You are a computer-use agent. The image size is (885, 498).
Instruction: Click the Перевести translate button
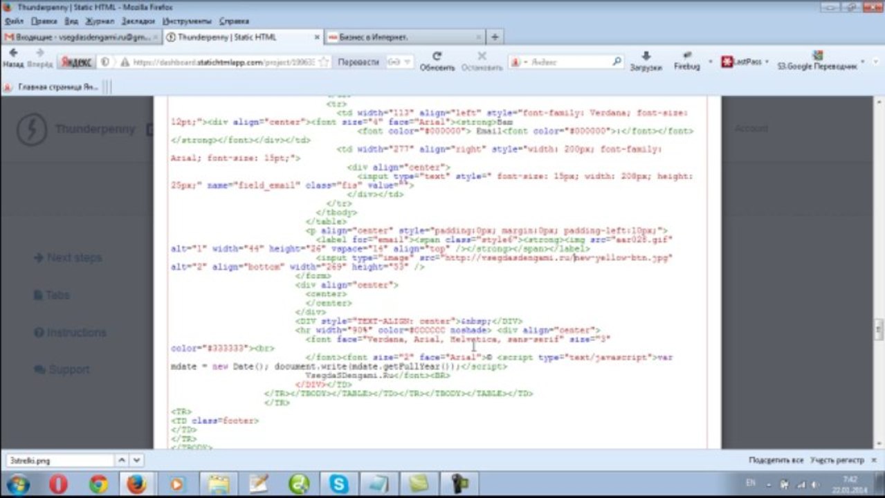click(358, 62)
